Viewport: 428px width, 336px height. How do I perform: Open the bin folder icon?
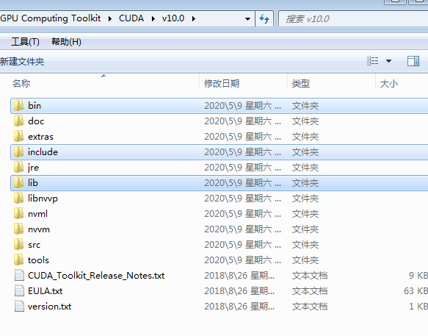pos(18,106)
